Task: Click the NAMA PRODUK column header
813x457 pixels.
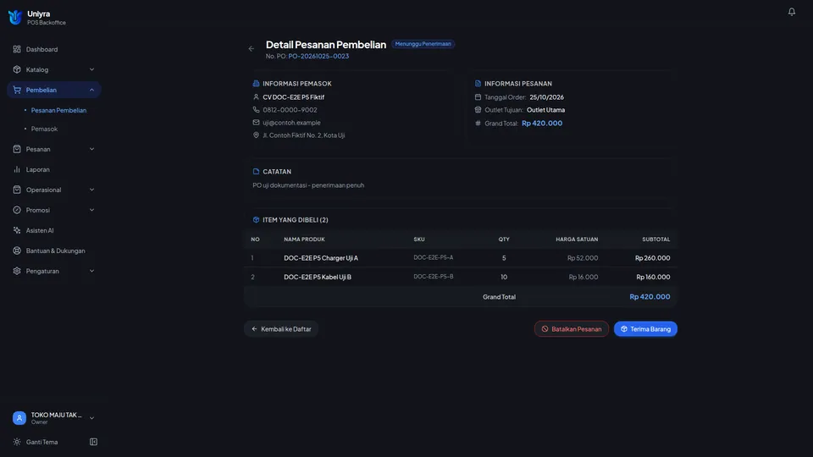Action: pyautogui.click(x=304, y=240)
